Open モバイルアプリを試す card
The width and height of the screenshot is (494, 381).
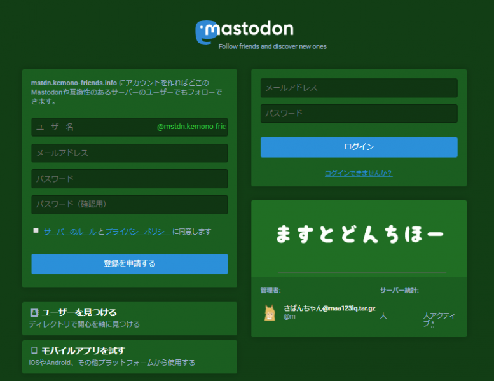pos(130,357)
